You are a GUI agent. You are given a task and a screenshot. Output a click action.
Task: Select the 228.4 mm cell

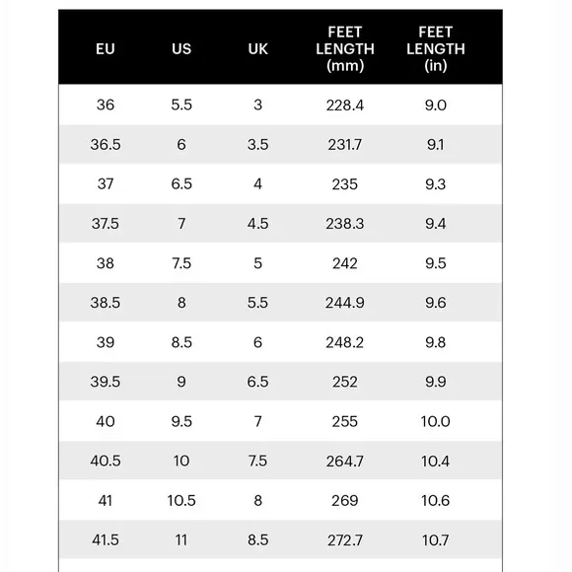pyautogui.click(x=345, y=106)
